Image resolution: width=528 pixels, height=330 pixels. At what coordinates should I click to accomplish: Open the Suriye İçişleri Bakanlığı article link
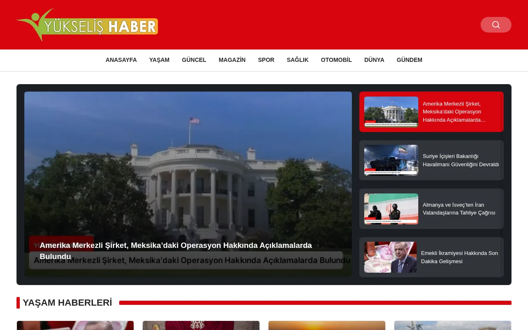point(461,160)
